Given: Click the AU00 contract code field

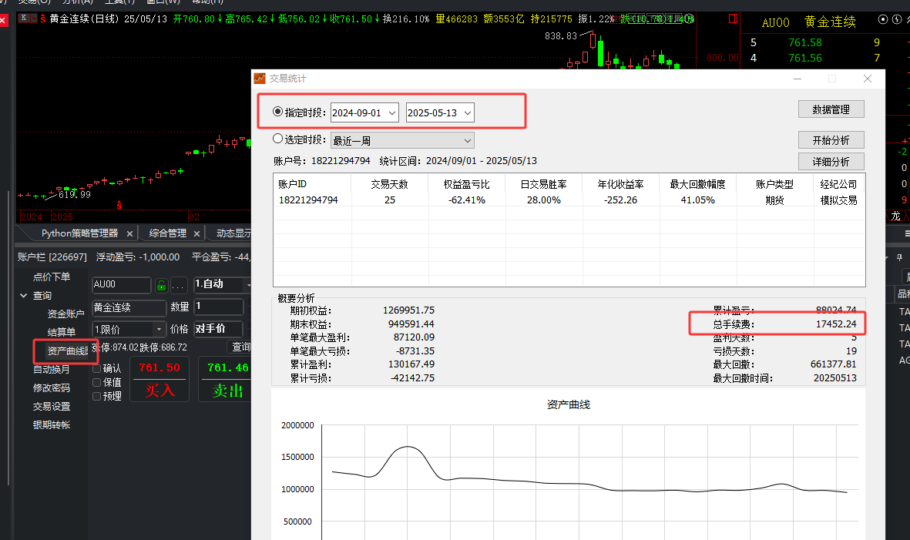Looking at the screenshot, I should (121, 285).
